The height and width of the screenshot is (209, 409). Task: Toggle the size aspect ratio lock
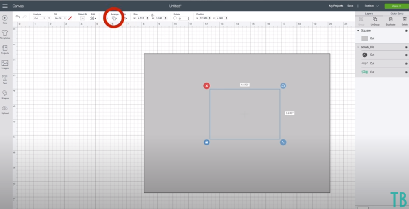point(152,15)
